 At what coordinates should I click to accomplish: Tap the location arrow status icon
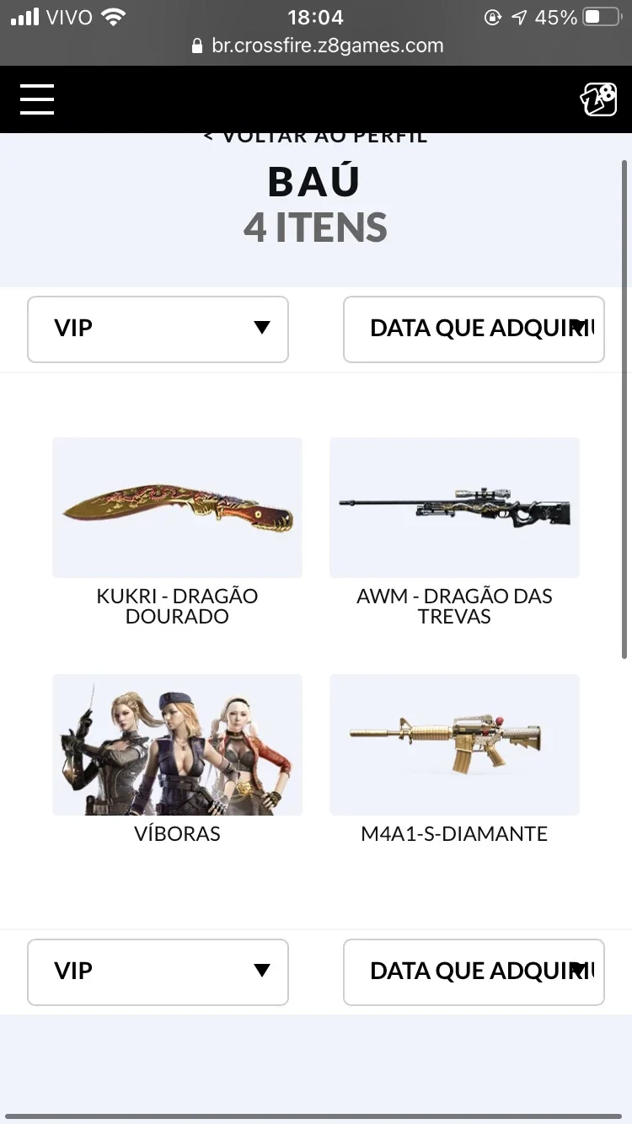pos(519,17)
